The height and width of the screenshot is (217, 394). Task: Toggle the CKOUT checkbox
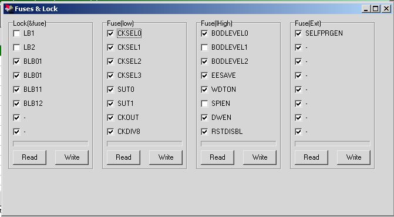tap(110, 118)
